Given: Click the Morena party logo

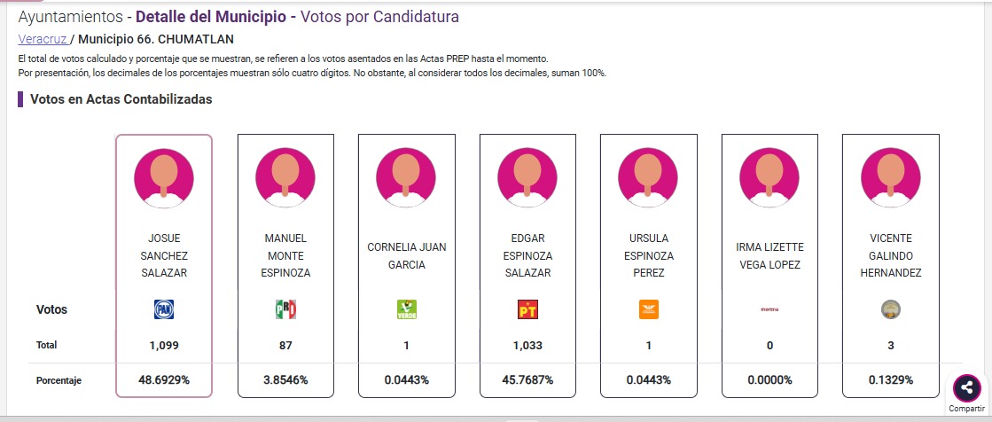Looking at the screenshot, I should coord(769,309).
